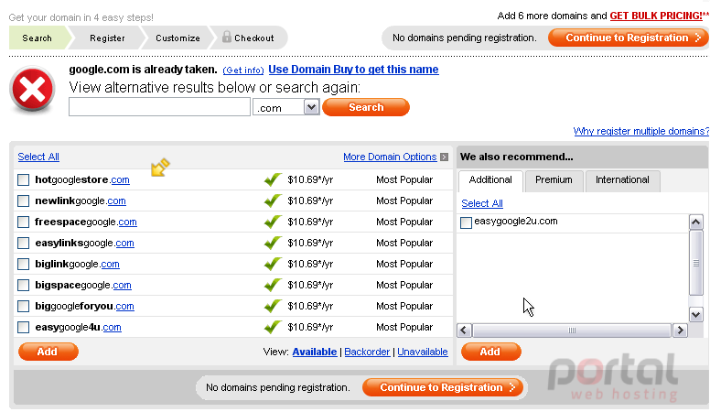The height and width of the screenshot is (412, 710).
Task: Go to the Register step
Action: pyautogui.click(x=107, y=38)
